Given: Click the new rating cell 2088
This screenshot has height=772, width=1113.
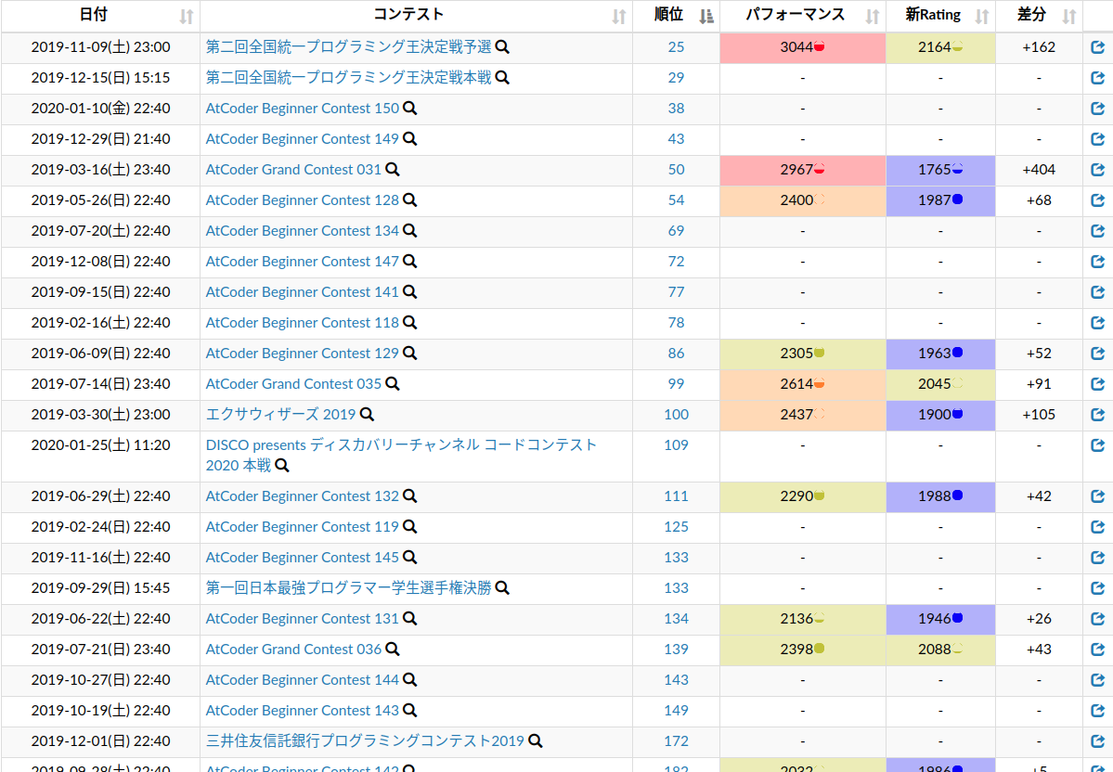Looking at the screenshot, I should [940, 650].
